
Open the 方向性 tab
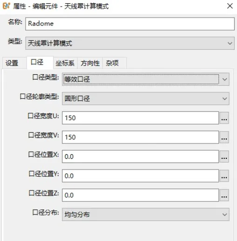(x=90, y=63)
